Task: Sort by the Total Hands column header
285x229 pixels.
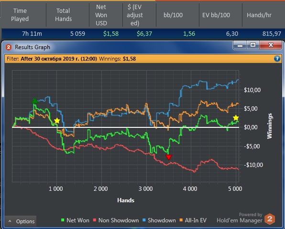Action: 63,15
